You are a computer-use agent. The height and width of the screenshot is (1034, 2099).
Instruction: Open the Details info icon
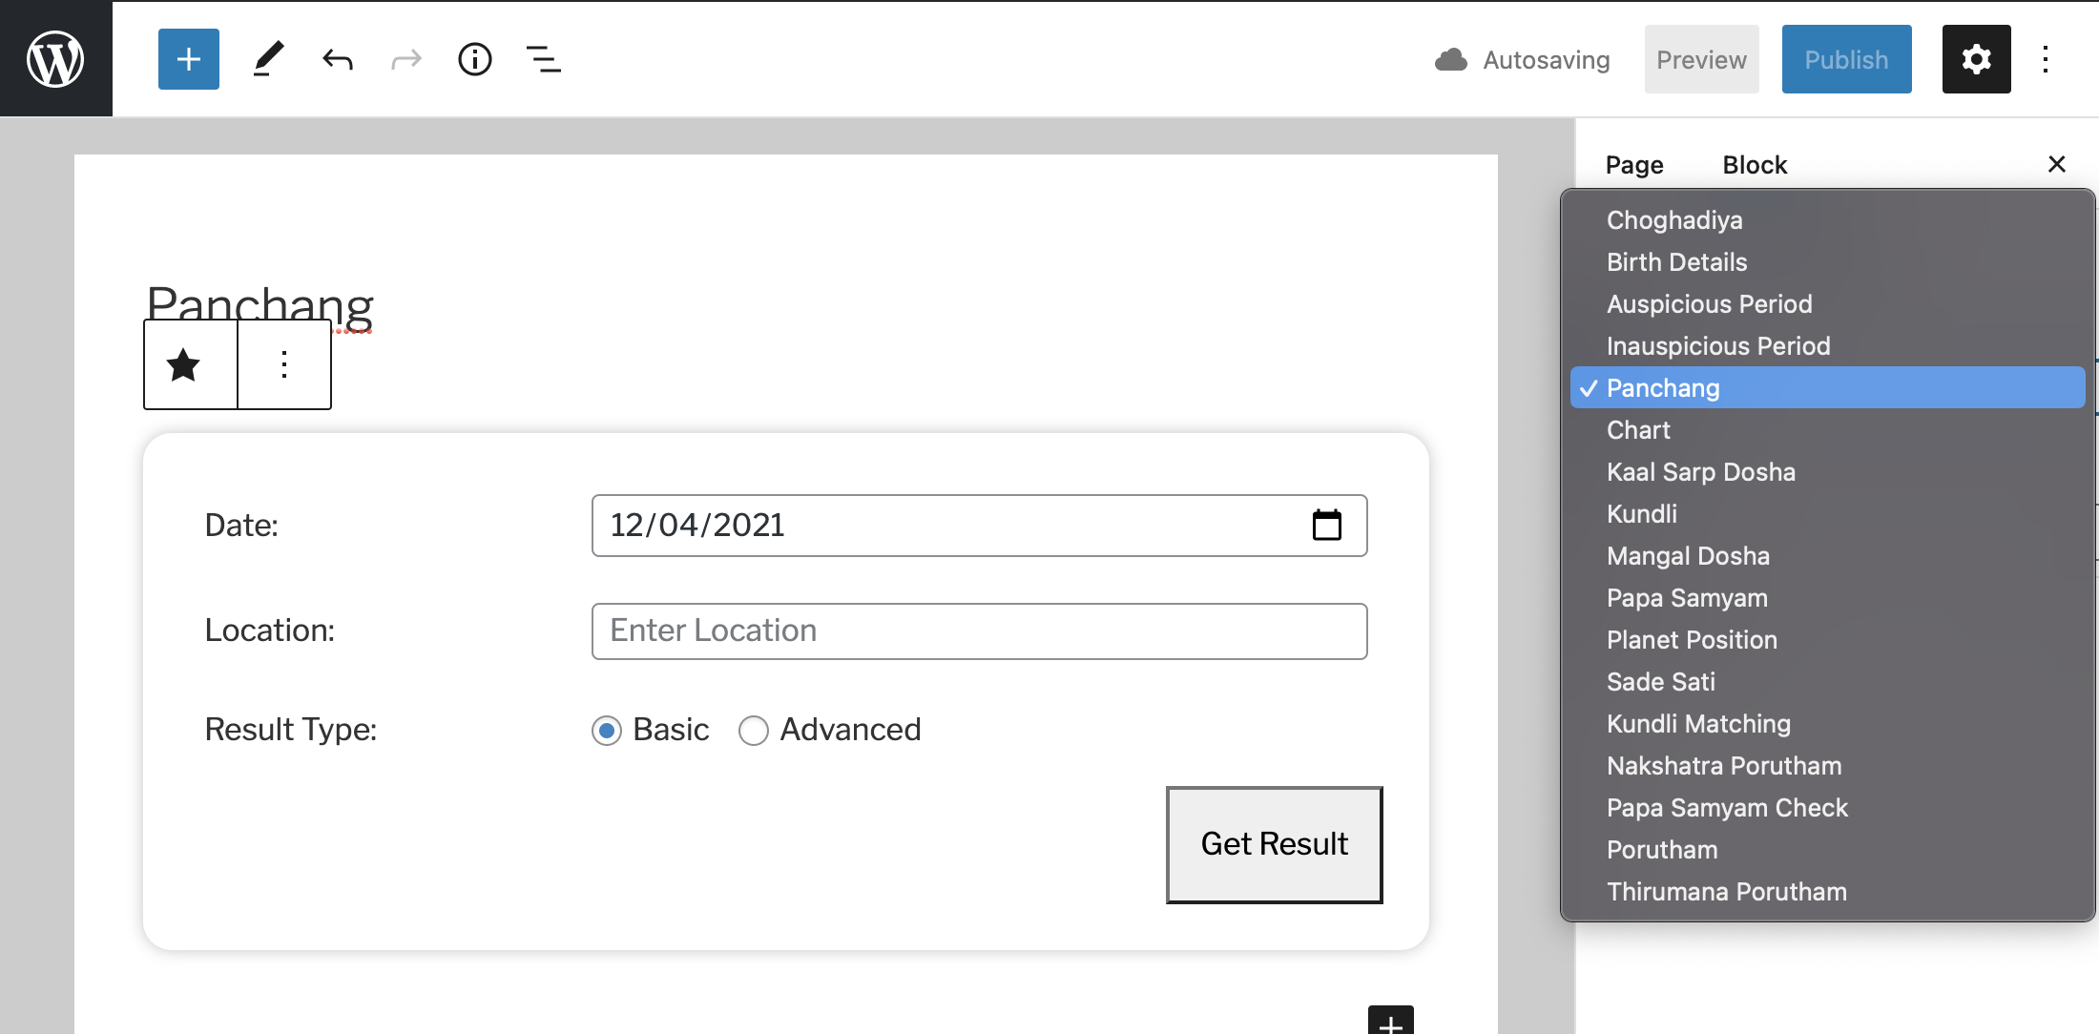[x=474, y=59]
